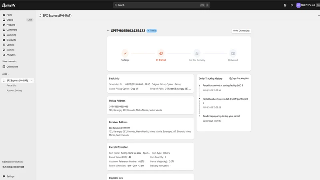Open the more options menu at top right
Viewport: 320px width, 180px height.
(x=318, y=16)
